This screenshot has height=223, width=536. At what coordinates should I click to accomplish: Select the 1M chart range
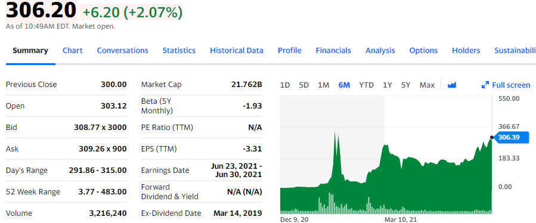[323, 85]
